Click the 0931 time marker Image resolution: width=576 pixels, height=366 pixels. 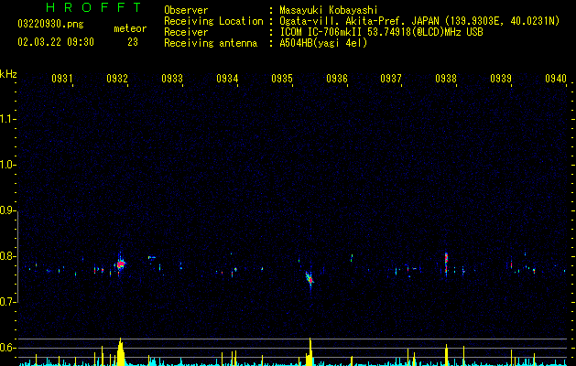click(61, 79)
